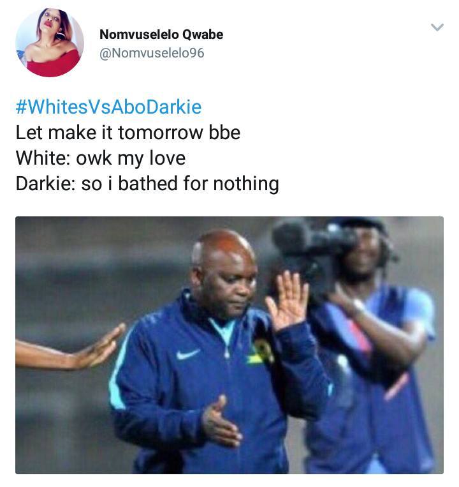Expand the tweet options chevron
This screenshot has width=459, height=487.
[437, 27]
